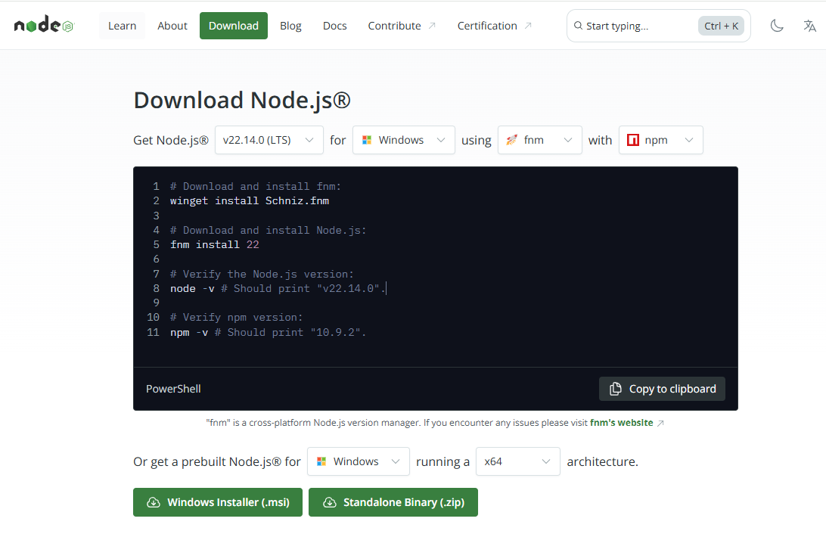Go to the Learn nav item
The image size is (826, 534).
122,26
